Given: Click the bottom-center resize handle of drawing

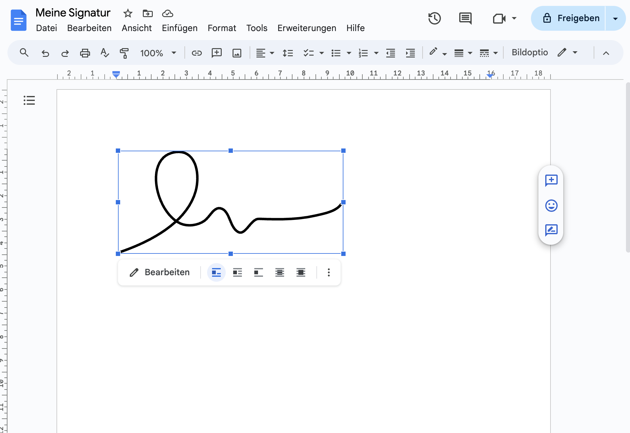Looking at the screenshot, I should pyautogui.click(x=231, y=254).
